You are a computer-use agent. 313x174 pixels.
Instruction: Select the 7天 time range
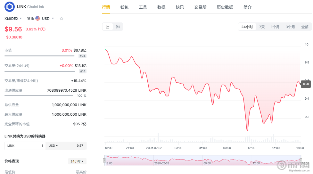262,27
